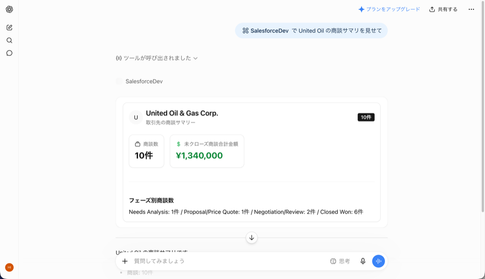Activate microphone dictation icon
This screenshot has width=485, height=279.
coord(363,261)
